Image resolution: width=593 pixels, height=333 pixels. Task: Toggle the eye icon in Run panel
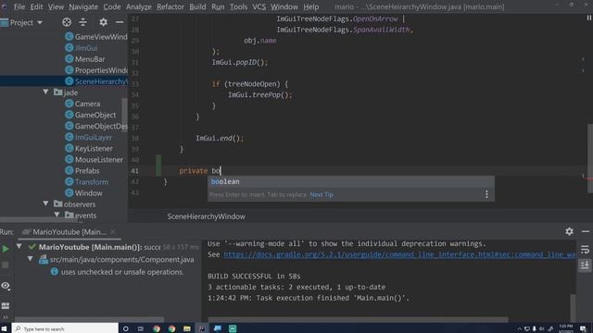point(6,286)
